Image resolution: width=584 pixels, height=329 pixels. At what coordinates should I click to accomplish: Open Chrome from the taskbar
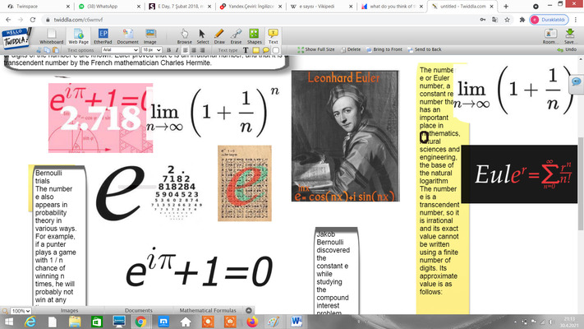pyautogui.click(x=140, y=322)
